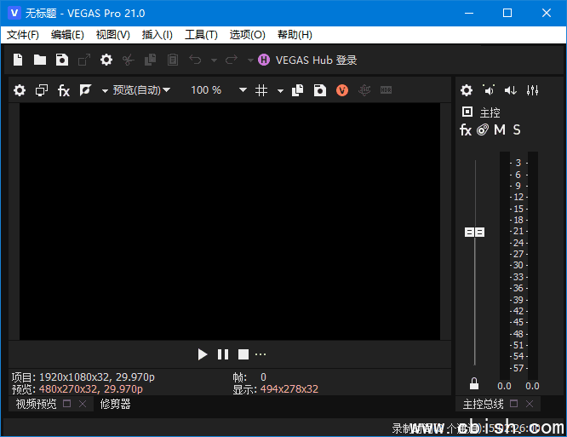Open the grid overlay dropdown arrow
This screenshot has width=567, height=437.
(x=280, y=90)
